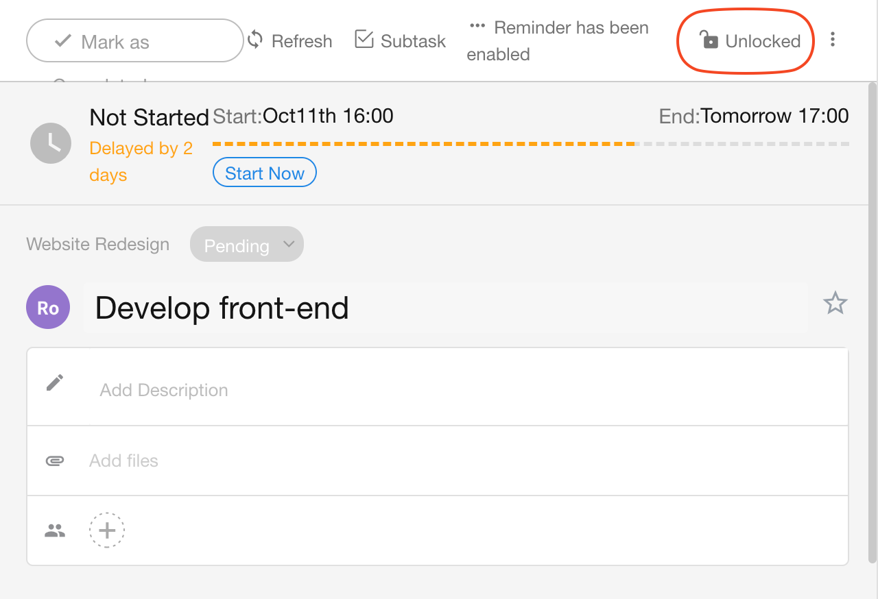Click the Subtask checkbox icon

(x=364, y=40)
